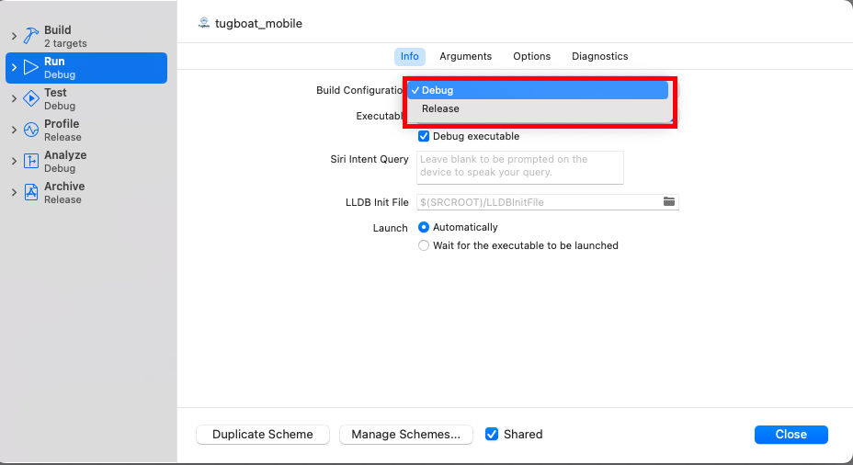Image resolution: width=853 pixels, height=465 pixels.
Task: Expand the Build action chevron
Action: pos(14,36)
